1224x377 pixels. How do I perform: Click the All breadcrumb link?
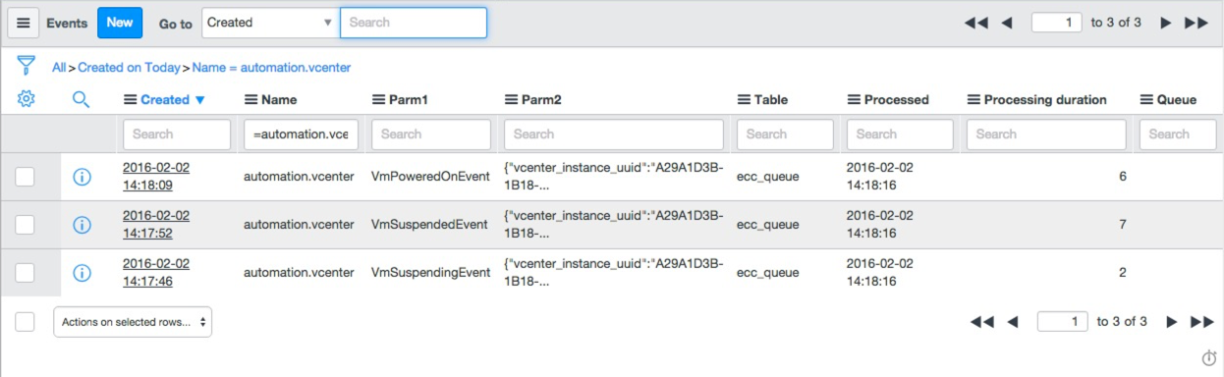59,68
